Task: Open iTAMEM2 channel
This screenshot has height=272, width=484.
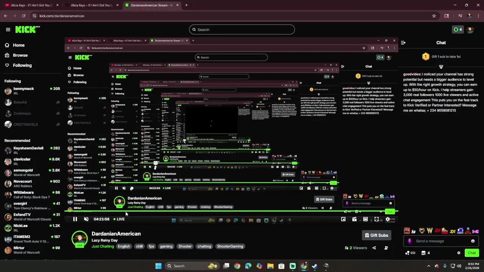Action: pos(32,239)
